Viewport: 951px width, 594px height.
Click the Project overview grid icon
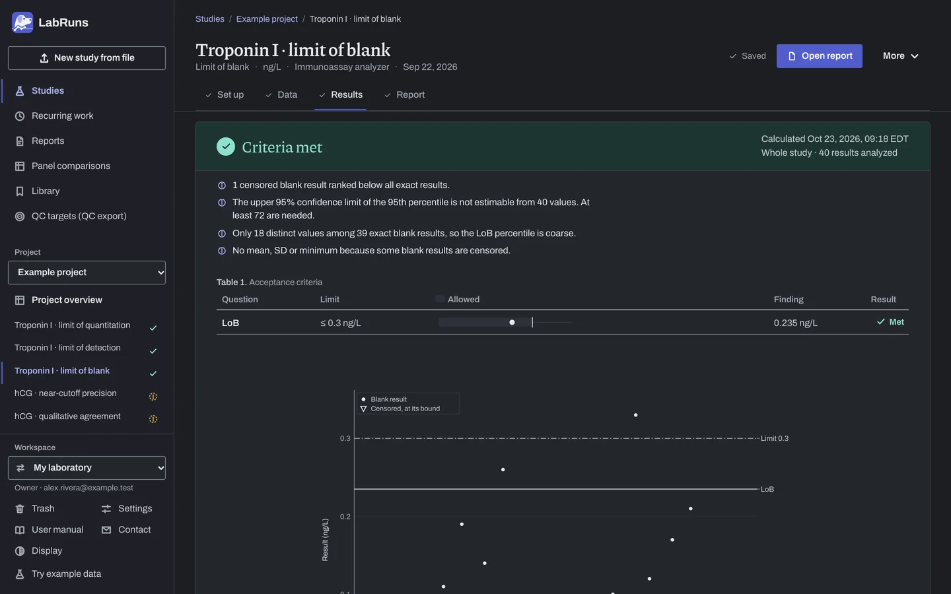(20, 300)
